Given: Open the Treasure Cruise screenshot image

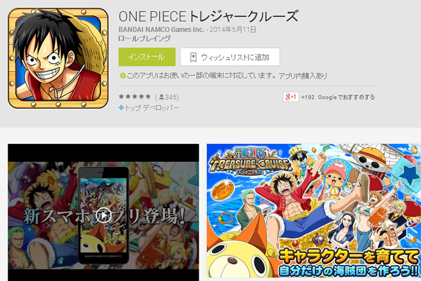Looking at the screenshot, I should (314, 211).
